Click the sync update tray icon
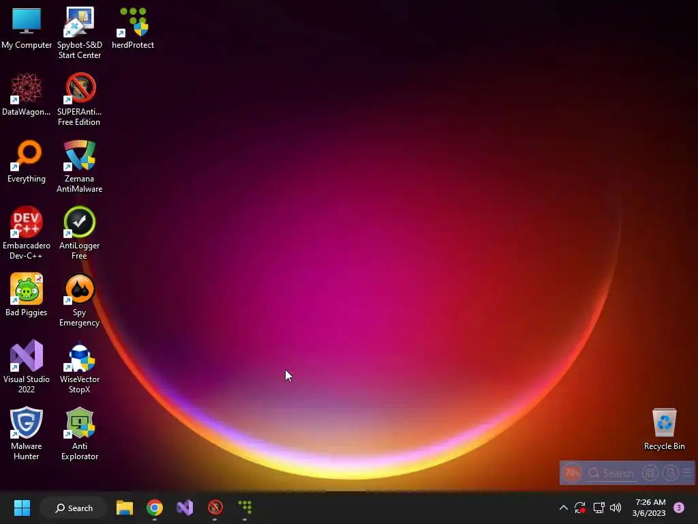698x524 pixels. (x=580, y=508)
